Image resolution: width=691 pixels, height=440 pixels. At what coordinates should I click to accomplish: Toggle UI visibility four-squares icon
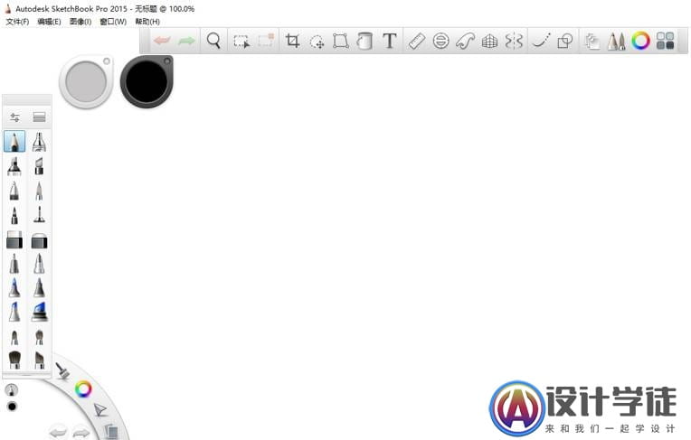pyautogui.click(x=665, y=41)
